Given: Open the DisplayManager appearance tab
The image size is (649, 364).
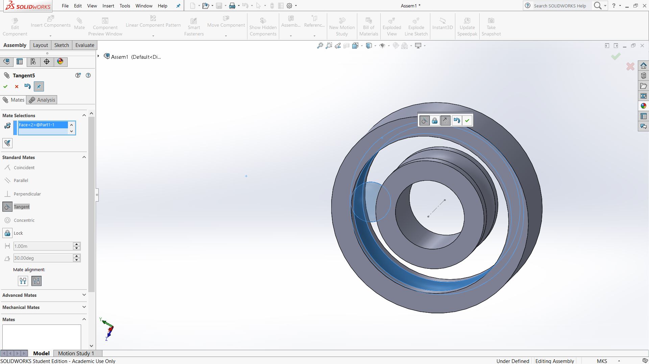Looking at the screenshot, I should tap(60, 62).
